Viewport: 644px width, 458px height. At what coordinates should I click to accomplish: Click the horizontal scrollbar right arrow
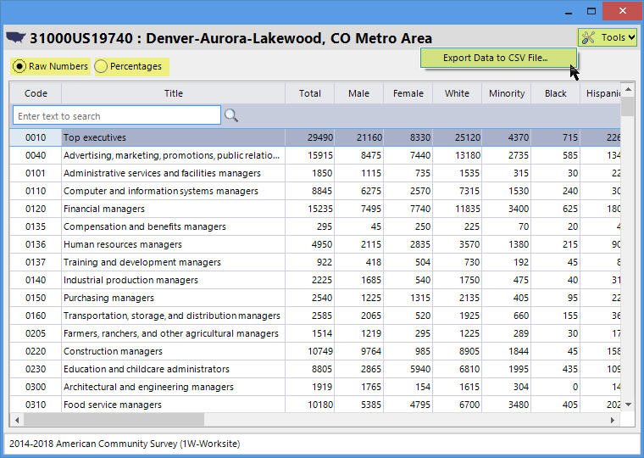point(614,420)
